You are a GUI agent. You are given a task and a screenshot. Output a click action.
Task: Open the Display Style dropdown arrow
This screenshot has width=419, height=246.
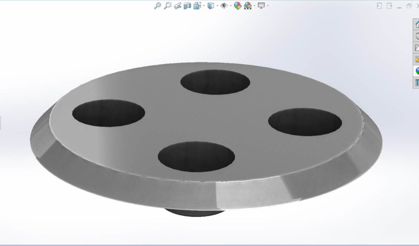(217, 6)
